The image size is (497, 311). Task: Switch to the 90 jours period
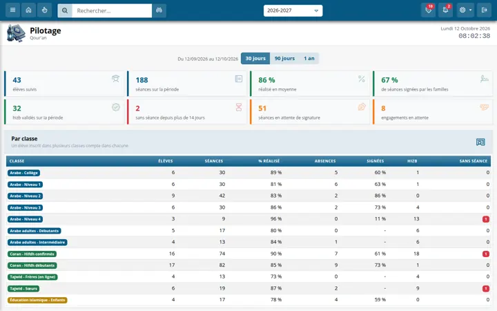click(x=284, y=58)
